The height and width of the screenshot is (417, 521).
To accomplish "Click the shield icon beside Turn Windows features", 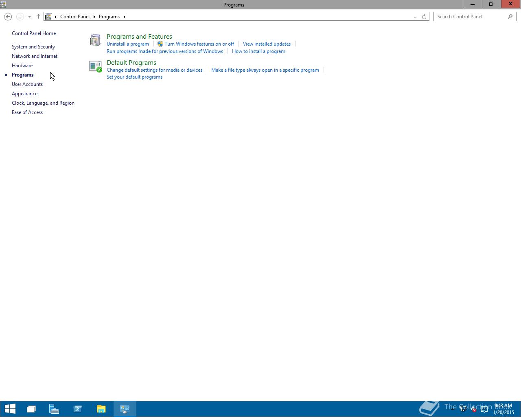I will pos(160,44).
